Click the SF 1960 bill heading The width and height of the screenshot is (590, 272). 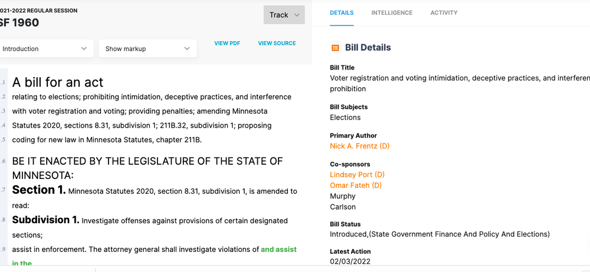[19, 23]
